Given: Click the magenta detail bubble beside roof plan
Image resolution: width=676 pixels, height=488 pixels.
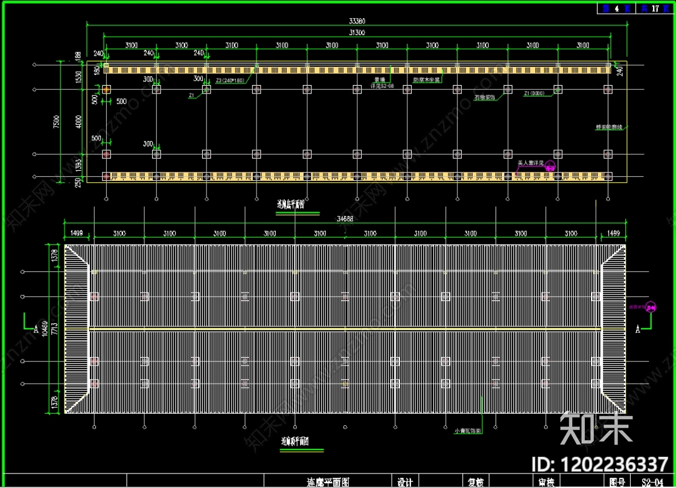Looking at the screenshot, I should (x=651, y=306).
